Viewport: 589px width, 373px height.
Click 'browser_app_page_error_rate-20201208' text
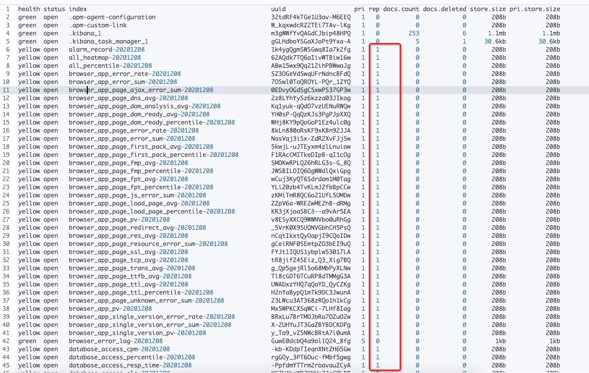[134, 131]
